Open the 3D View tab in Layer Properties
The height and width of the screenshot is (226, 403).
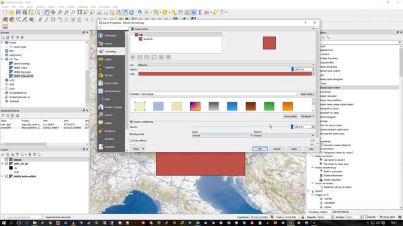(x=111, y=75)
